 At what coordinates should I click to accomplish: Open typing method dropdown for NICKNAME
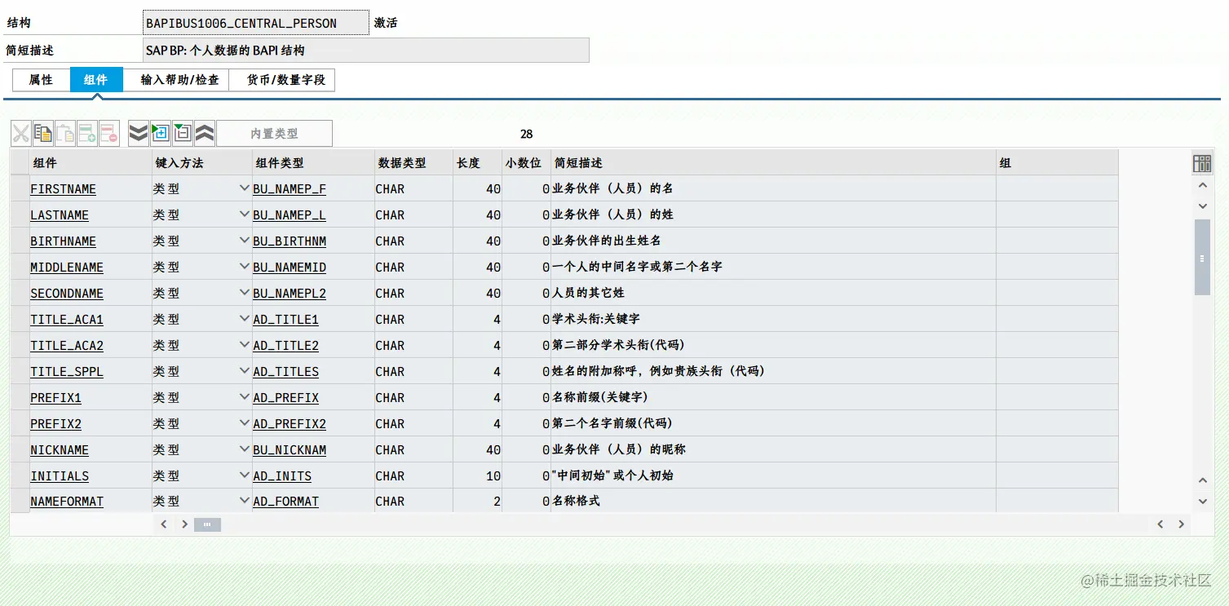(x=244, y=449)
